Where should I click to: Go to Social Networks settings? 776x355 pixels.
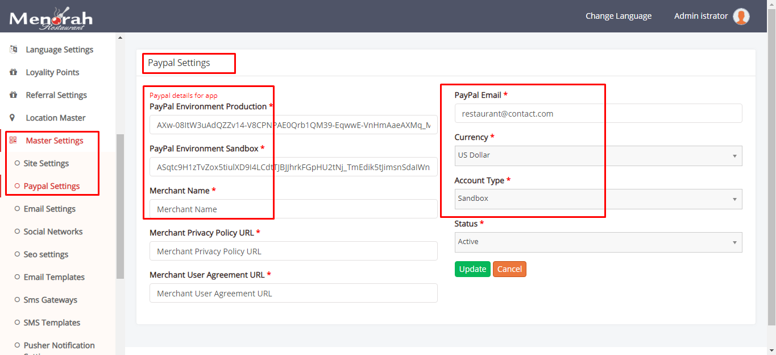pos(53,232)
